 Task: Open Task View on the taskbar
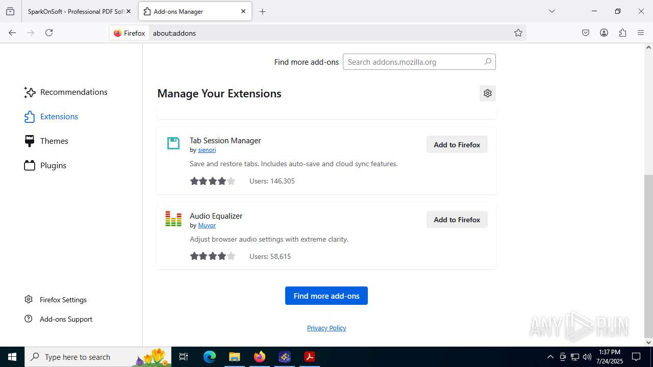point(184,357)
